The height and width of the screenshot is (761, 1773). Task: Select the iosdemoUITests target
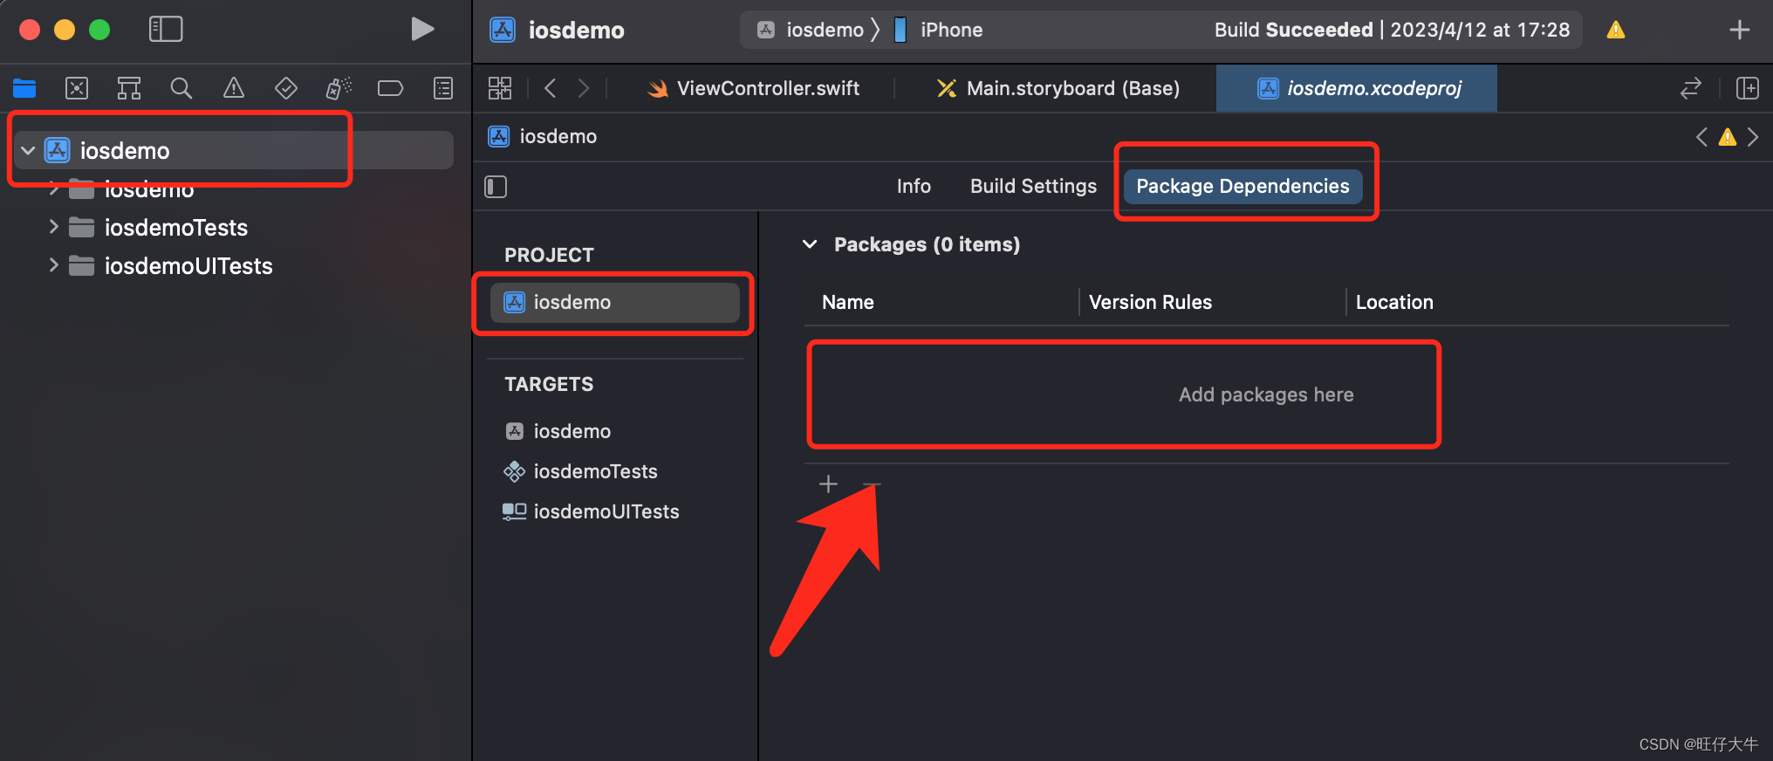(592, 511)
